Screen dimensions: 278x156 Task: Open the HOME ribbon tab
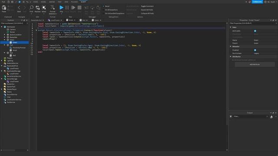(36, 2)
